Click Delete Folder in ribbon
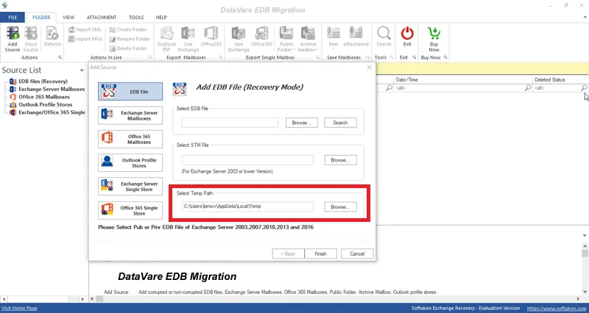Image resolution: width=589 pixels, height=313 pixels. pos(128,48)
